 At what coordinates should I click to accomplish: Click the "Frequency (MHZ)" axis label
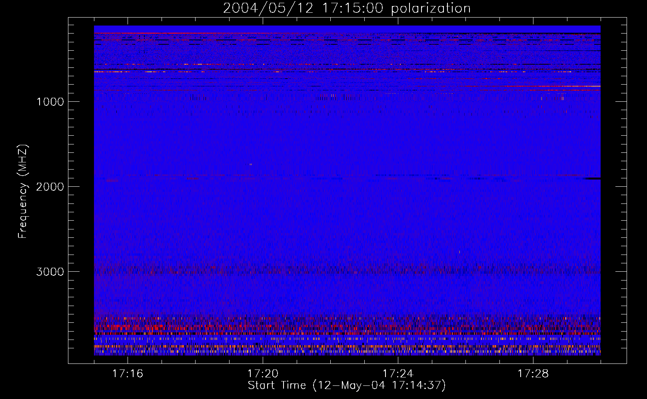[23, 192]
